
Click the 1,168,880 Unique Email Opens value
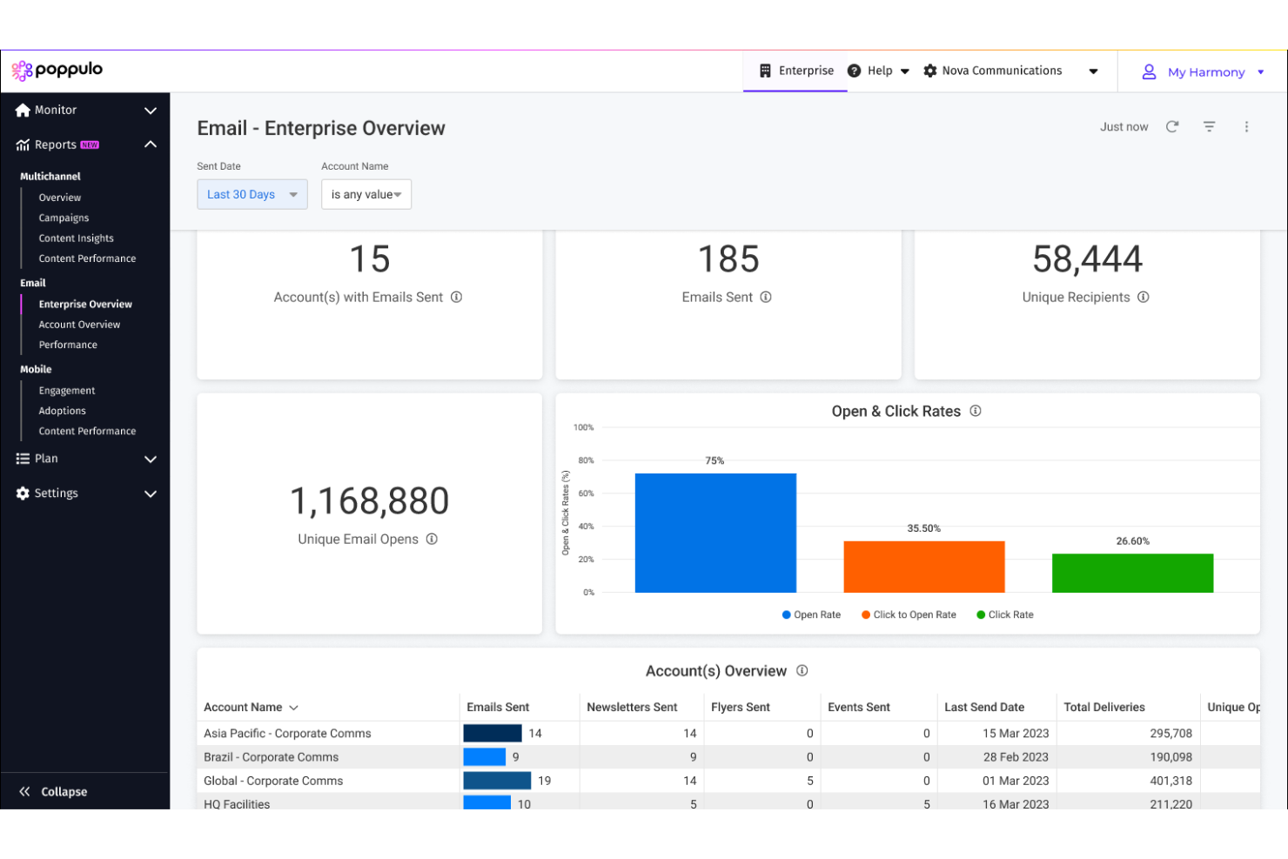click(x=370, y=501)
